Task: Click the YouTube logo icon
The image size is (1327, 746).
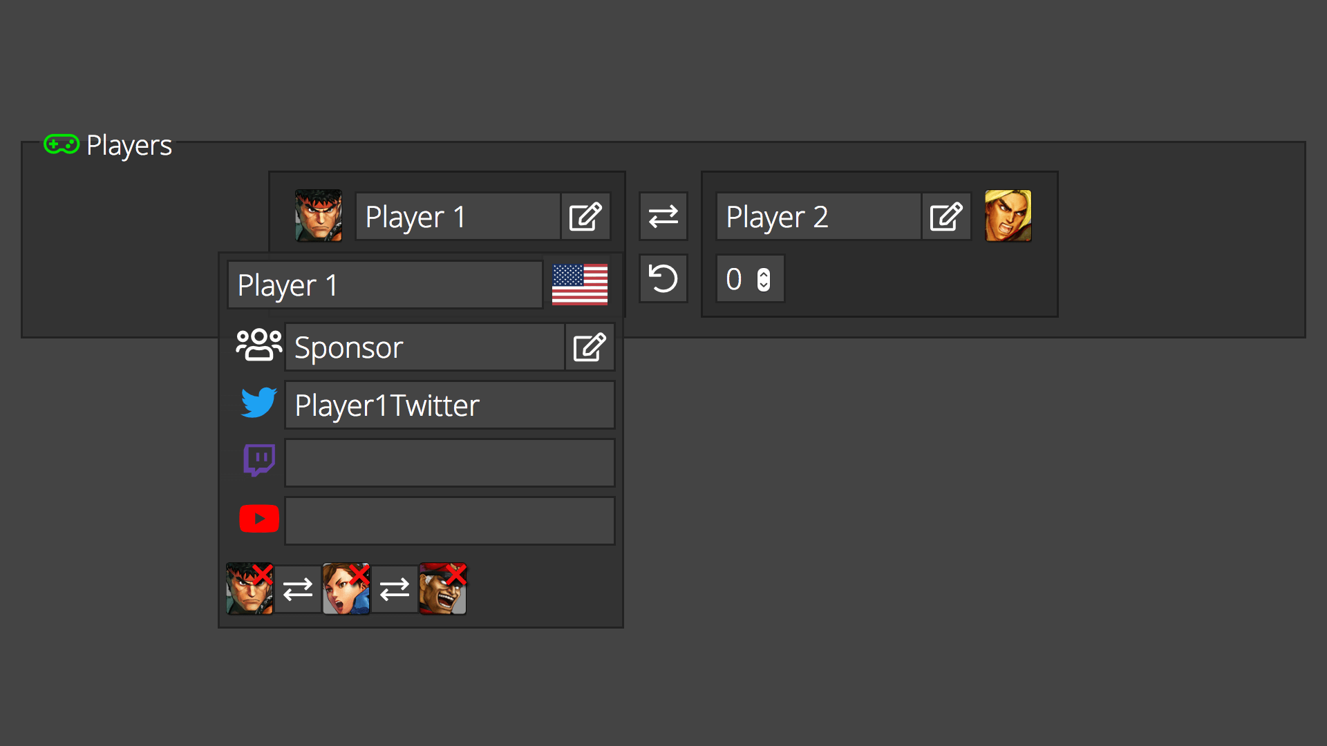Action: (259, 519)
